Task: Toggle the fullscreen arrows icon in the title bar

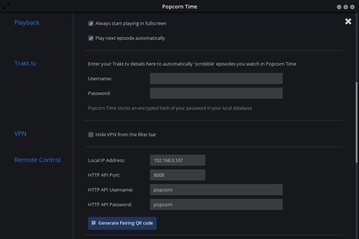Action: (x=6, y=6)
